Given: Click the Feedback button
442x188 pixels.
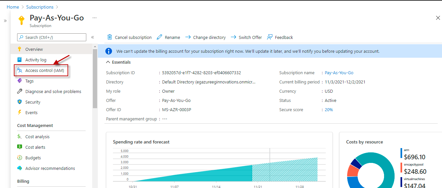Looking at the screenshot, I should tap(280, 37).
